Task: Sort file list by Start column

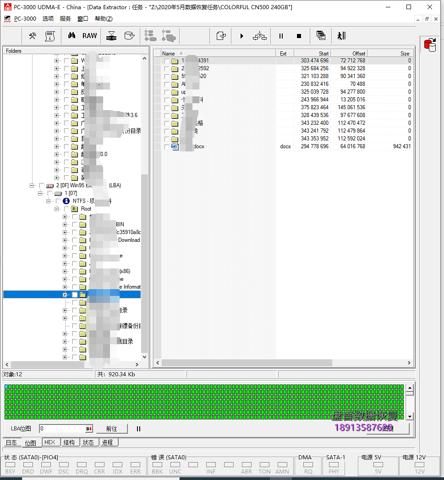Action: pos(312,53)
